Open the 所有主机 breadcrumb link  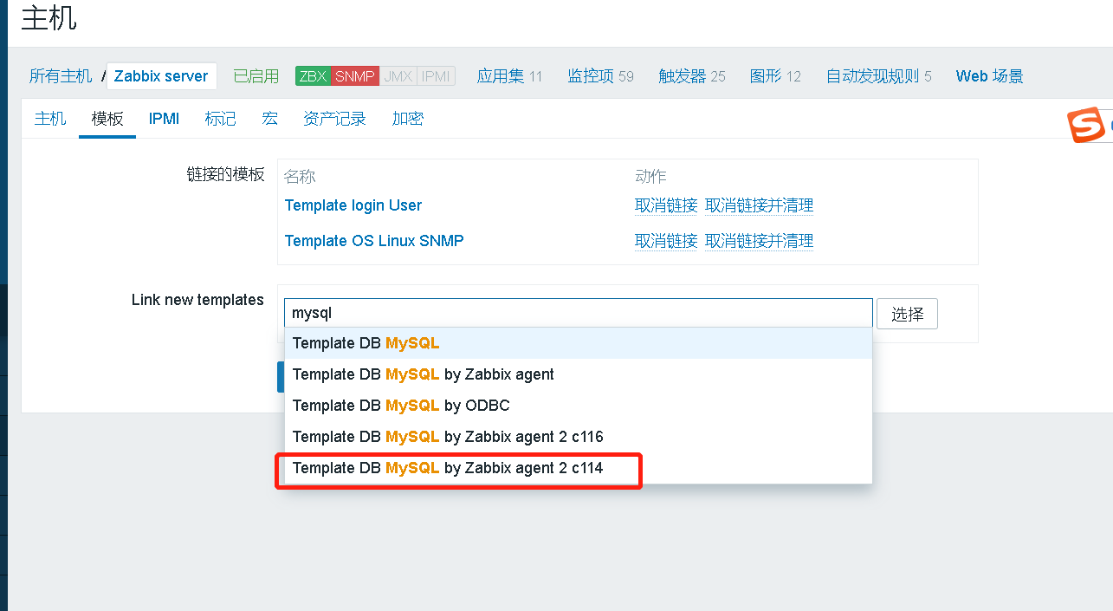[61, 76]
